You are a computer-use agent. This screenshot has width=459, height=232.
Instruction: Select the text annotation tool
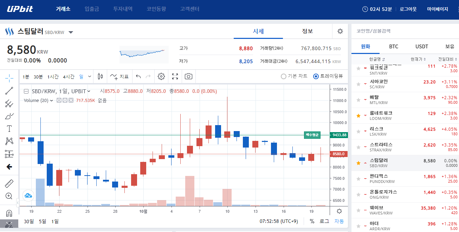pos(9,129)
